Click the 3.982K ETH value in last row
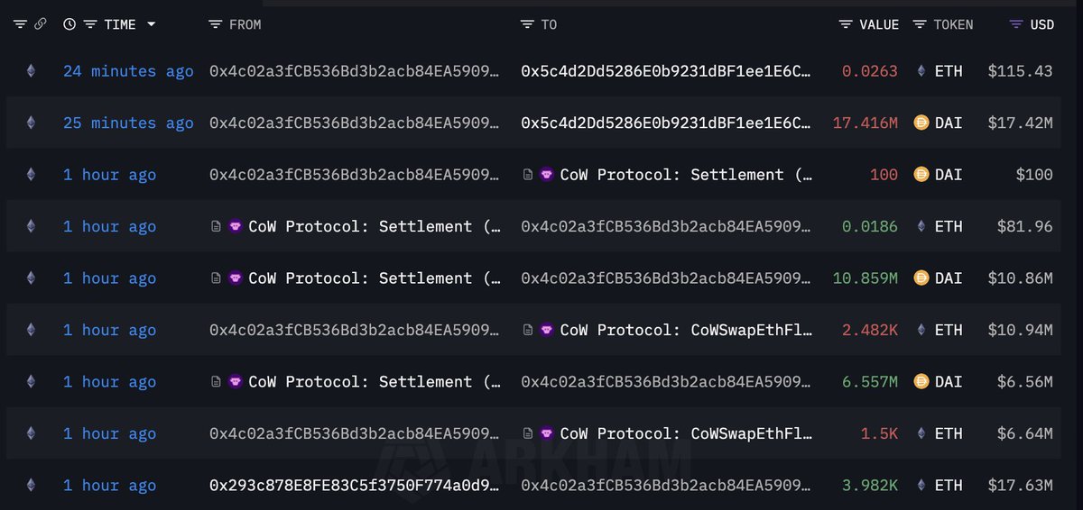This screenshot has height=510, width=1083. click(x=869, y=486)
